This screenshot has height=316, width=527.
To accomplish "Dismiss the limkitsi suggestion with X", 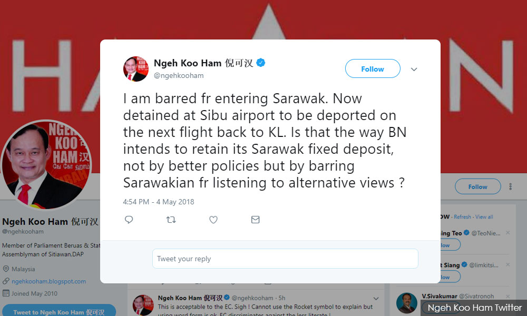I will [508, 264].
